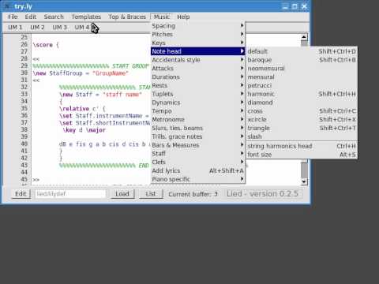
Task: Click the UM 1 toolbar button
Action: point(15,28)
